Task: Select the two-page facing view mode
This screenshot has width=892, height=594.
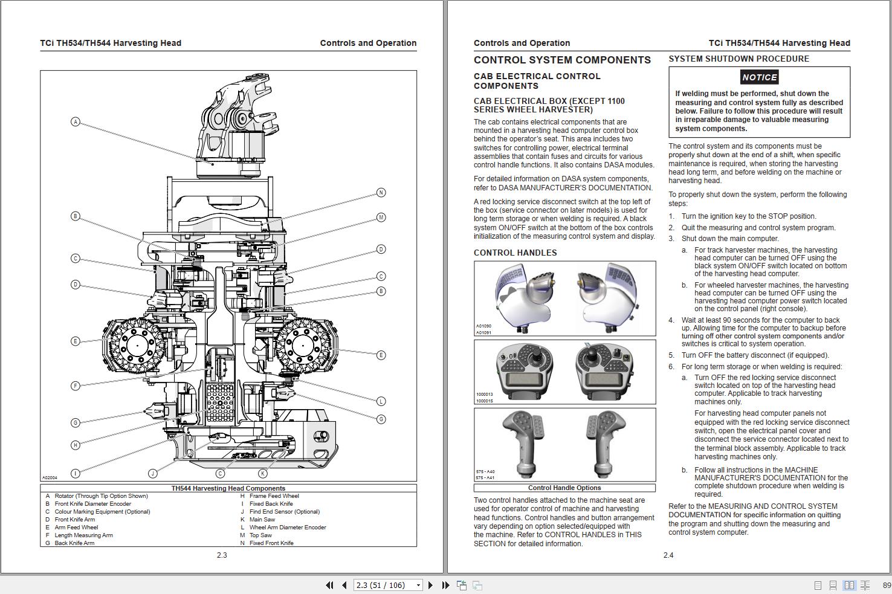Action: (x=850, y=585)
